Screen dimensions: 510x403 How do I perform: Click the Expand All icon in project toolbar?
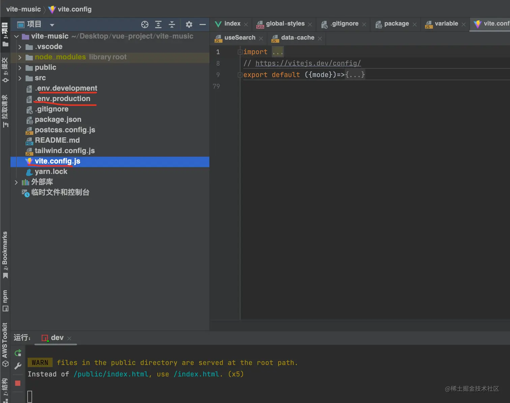pos(158,25)
